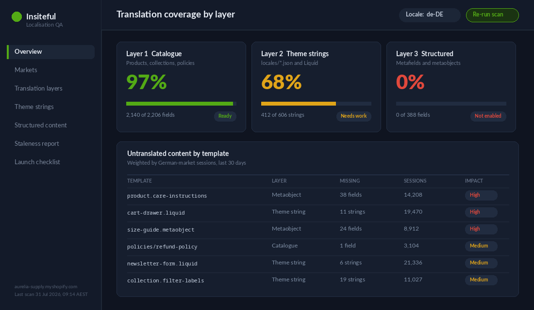Open the Overview sidebar item

pos(51,52)
